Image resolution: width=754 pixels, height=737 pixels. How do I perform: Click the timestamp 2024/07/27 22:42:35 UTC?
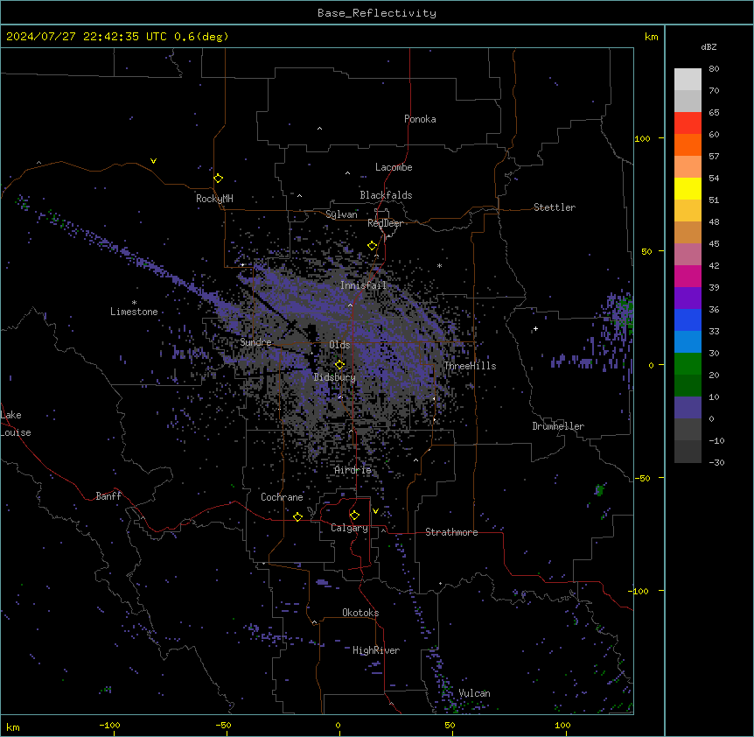click(x=87, y=37)
